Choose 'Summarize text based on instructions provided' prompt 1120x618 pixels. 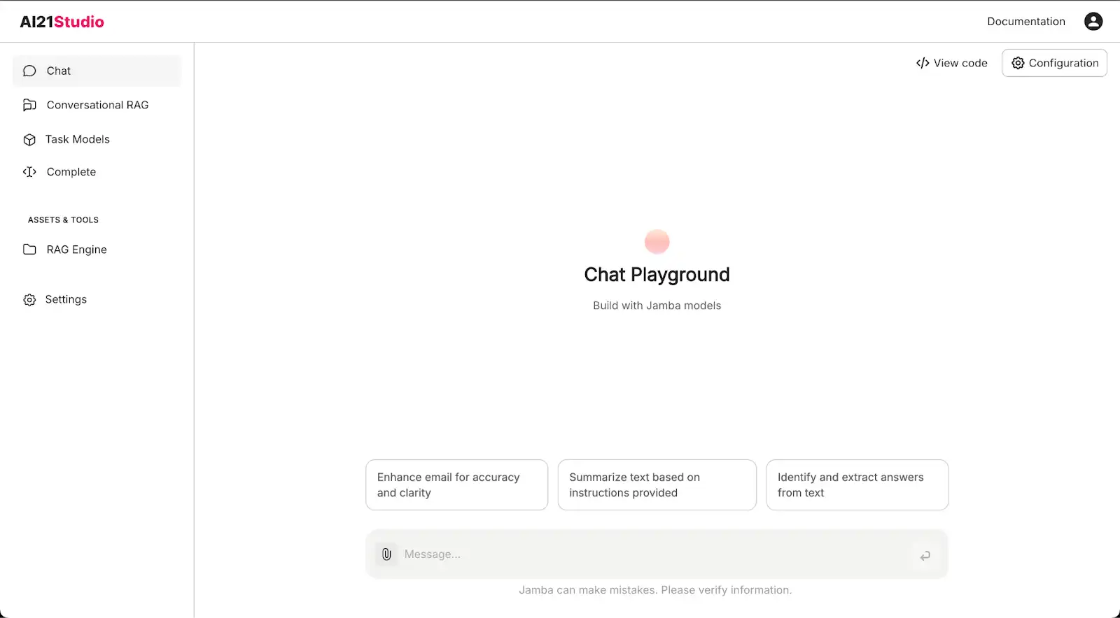click(x=657, y=485)
